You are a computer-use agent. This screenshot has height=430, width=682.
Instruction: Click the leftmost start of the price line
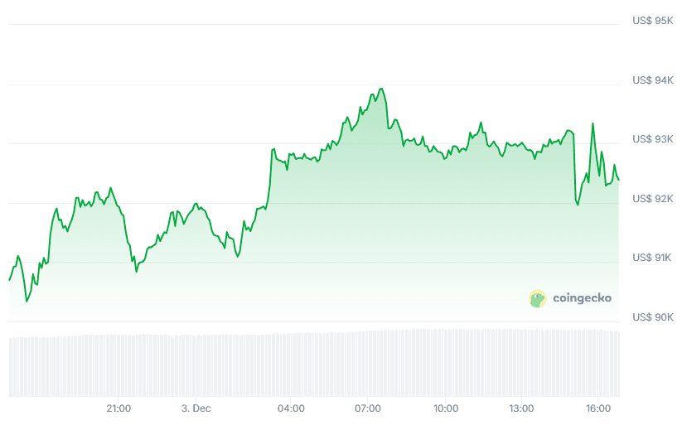pos(9,280)
